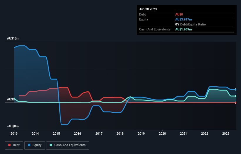This screenshot has width=241, height=154.
Task: Toggle the Debt legend button
Action: (x=14, y=145)
